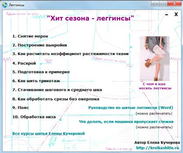
Task: Open lesson 1 Снятие мерок
Action: click(30, 36)
